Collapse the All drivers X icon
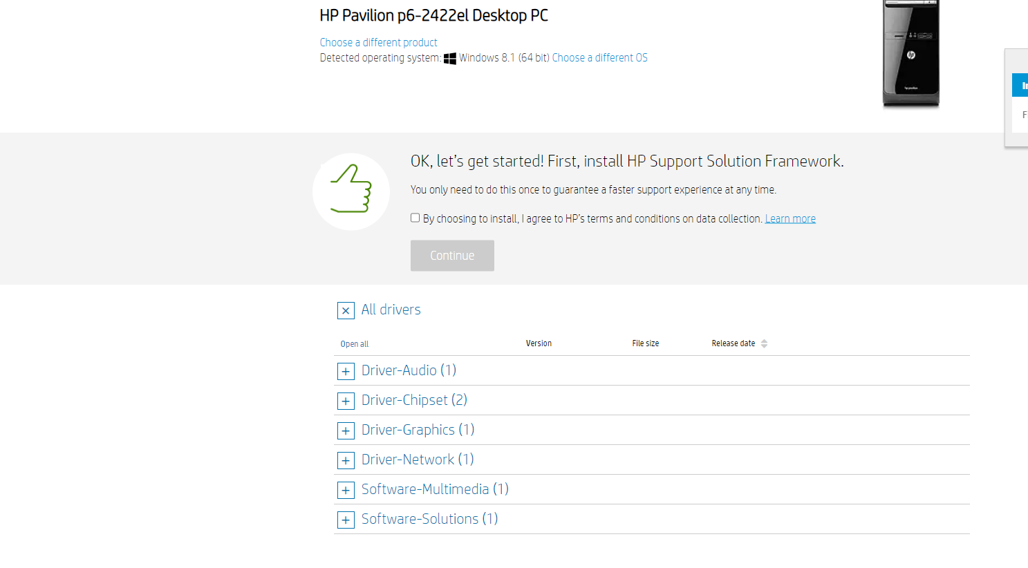 point(346,311)
